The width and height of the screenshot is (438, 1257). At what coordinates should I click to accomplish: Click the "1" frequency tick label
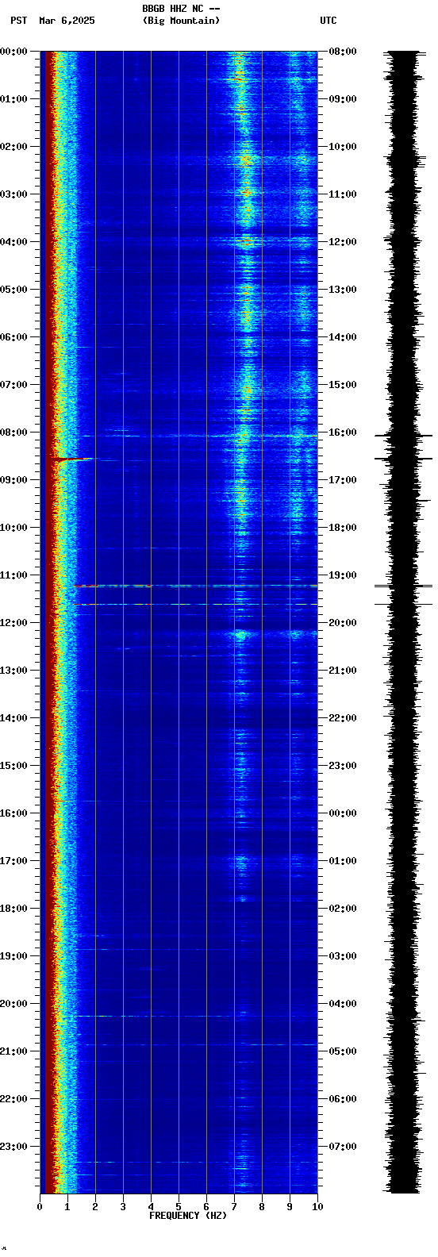(67, 1207)
